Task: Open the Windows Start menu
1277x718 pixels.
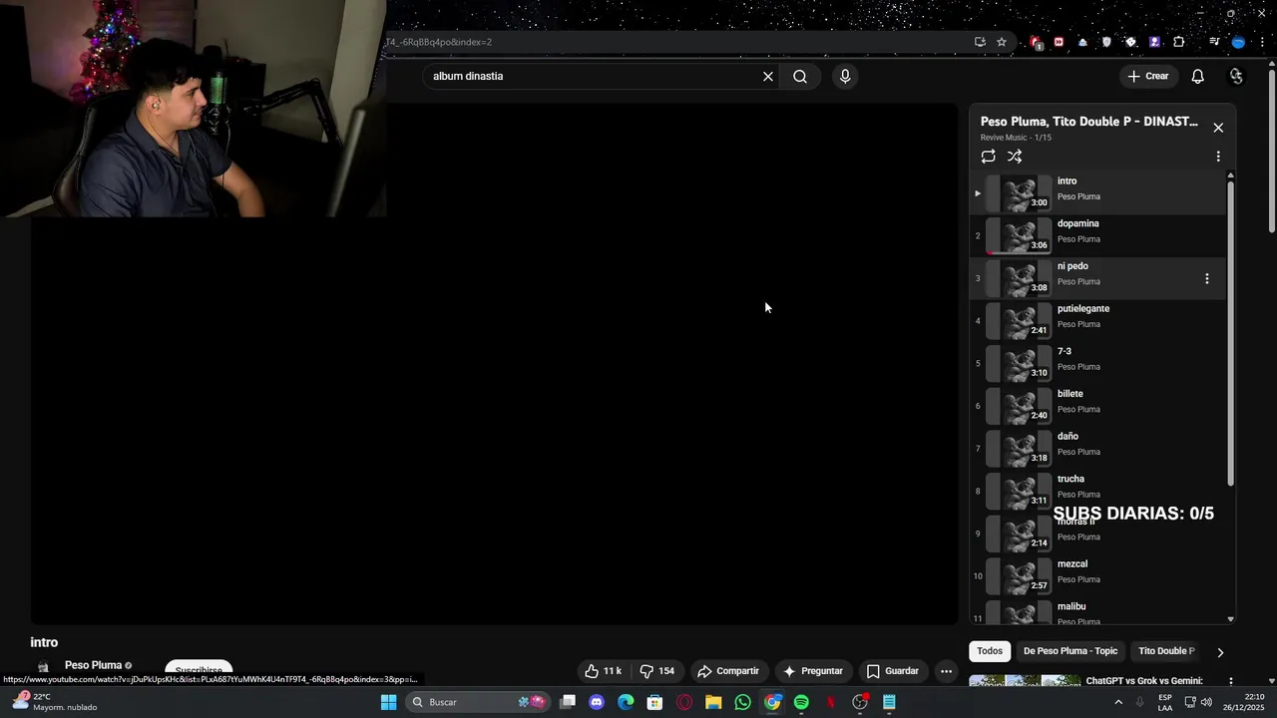Action: pyautogui.click(x=389, y=702)
